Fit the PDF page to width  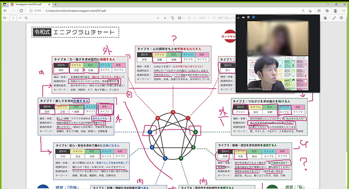pyautogui.click(x=180, y=18)
